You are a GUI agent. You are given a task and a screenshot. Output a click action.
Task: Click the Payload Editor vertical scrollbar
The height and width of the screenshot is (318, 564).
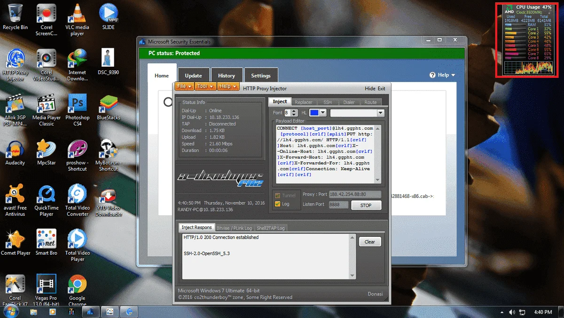tap(378, 153)
